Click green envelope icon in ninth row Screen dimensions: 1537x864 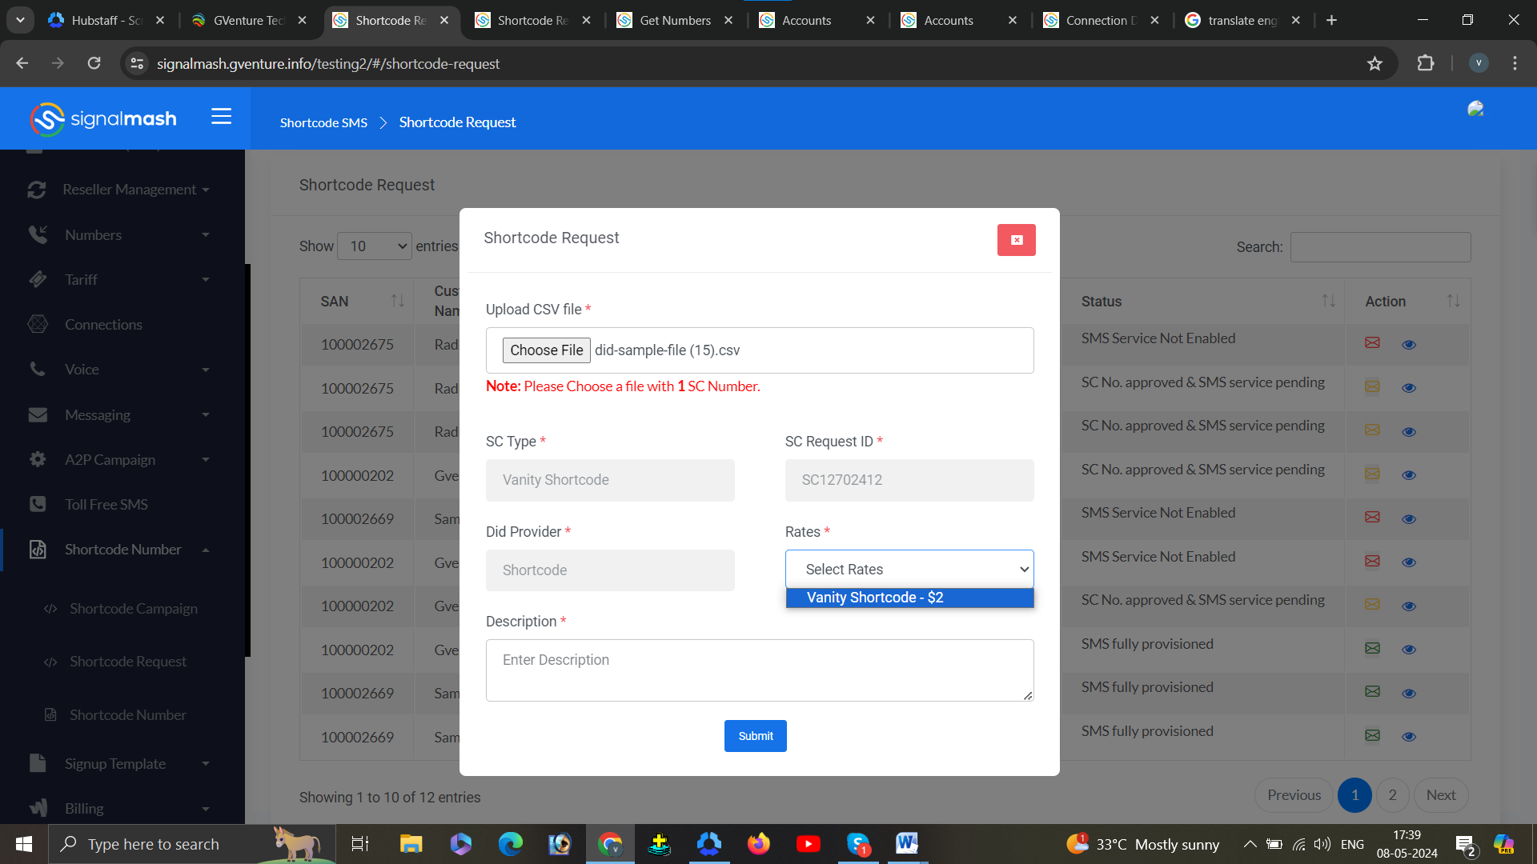pyautogui.click(x=1372, y=692)
